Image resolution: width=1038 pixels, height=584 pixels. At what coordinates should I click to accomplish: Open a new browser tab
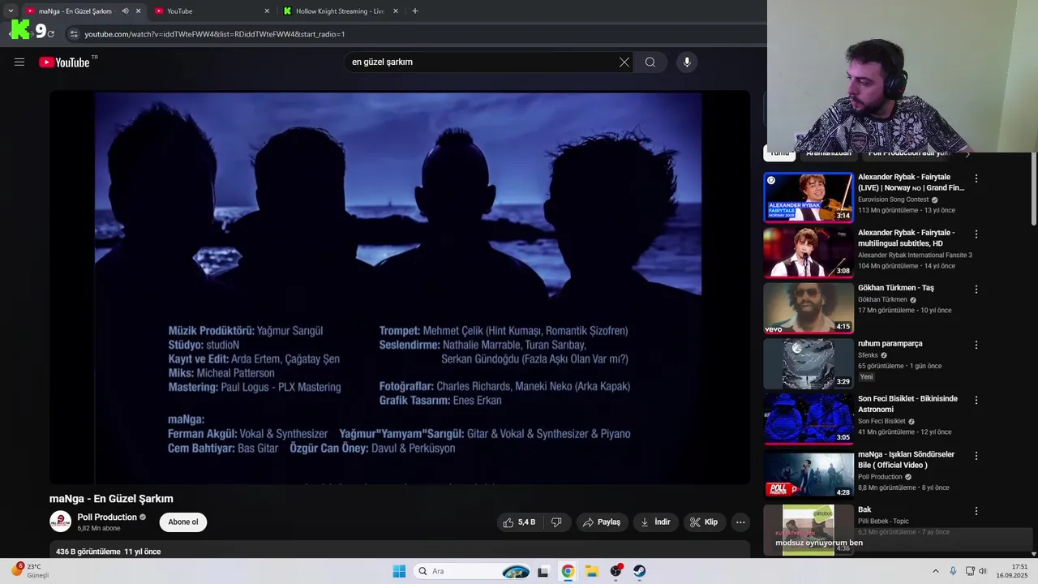pyautogui.click(x=415, y=11)
